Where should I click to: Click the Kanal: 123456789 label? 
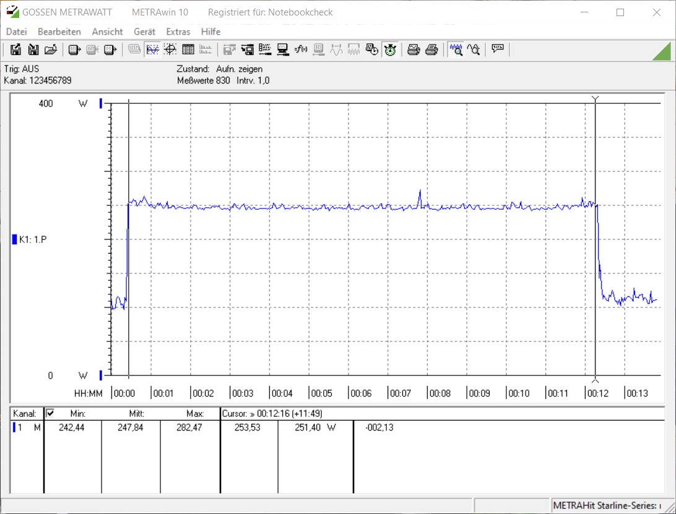pyautogui.click(x=38, y=80)
